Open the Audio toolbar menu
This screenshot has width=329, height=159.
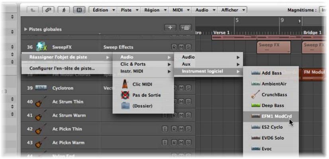click(205, 10)
